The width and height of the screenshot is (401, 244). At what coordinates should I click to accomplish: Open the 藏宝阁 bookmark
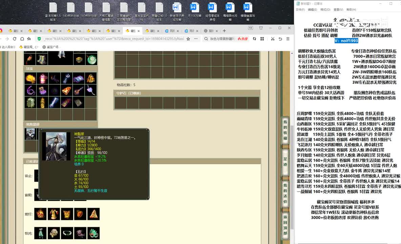pyautogui.click(x=28, y=47)
